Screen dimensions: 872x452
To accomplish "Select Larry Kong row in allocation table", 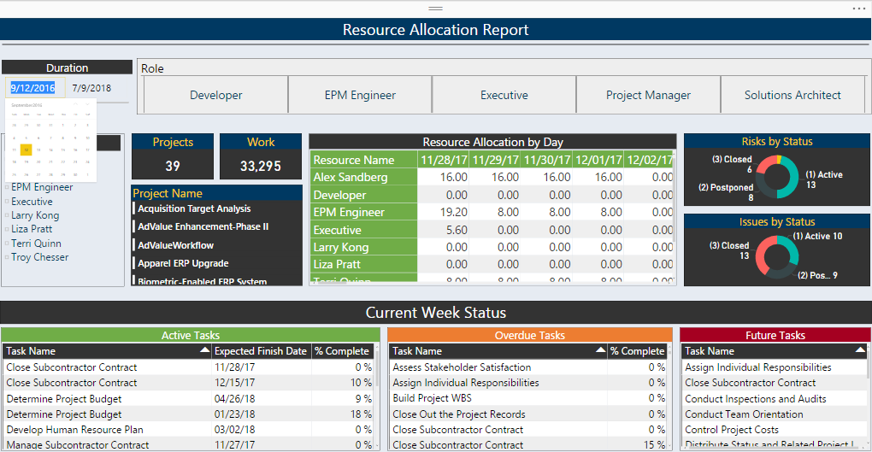I will 363,247.
